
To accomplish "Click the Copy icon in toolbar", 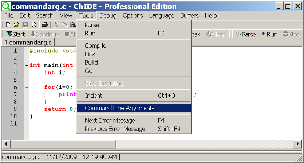I will coord(64,25).
